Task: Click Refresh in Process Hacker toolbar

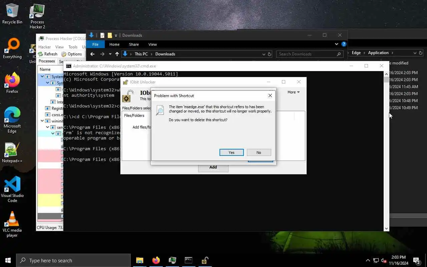Action: (x=47, y=54)
